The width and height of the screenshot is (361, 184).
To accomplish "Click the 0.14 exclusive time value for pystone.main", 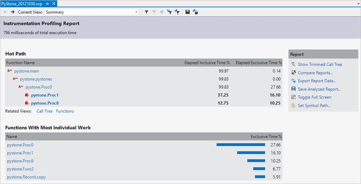I will 277,71.
